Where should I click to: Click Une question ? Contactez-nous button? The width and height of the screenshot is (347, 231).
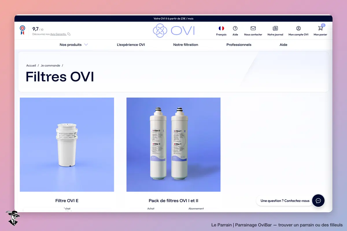285,201
